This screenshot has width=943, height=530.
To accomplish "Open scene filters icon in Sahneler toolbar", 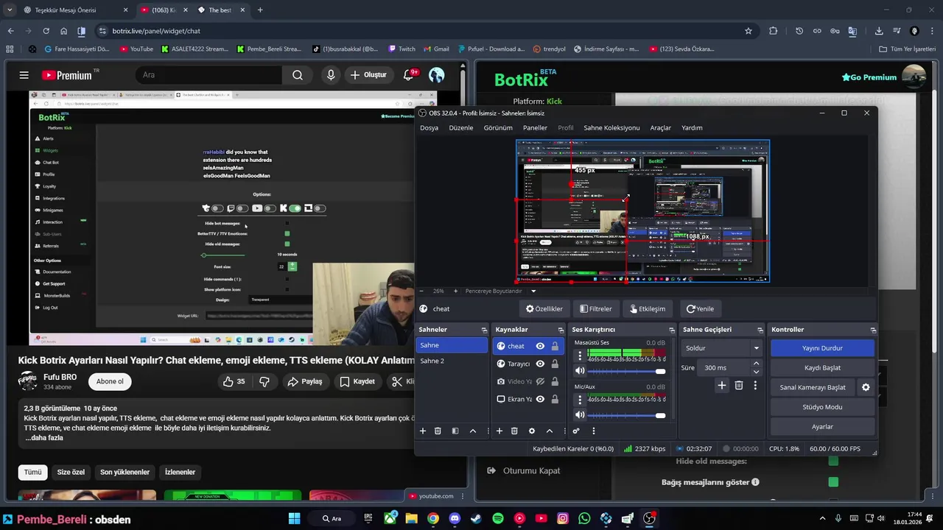I will click(455, 431).
